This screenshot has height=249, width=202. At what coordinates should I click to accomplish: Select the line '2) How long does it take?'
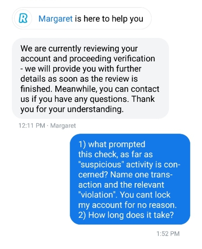[x=126, y=215]
